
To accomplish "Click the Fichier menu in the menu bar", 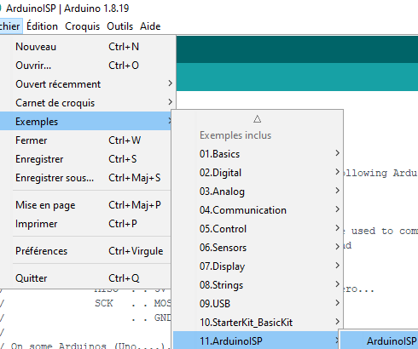I will pos(10,26).
